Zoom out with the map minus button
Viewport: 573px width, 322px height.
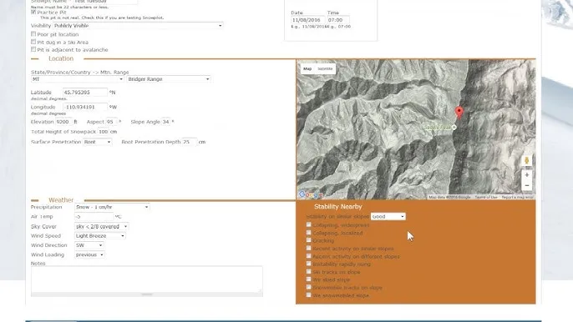(526, 185)
